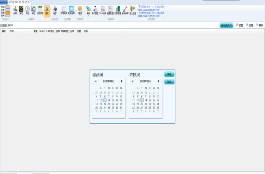Open the 列表视图 (list view) icon
This screenshot has width=265, height=174.
pyautogui.click(x=71, y=9)
